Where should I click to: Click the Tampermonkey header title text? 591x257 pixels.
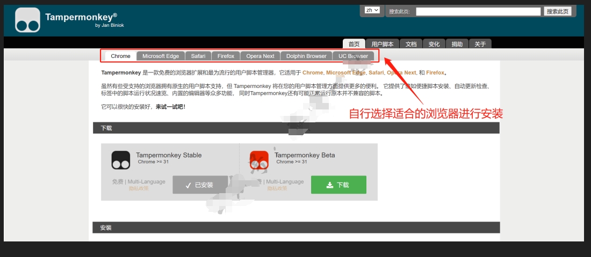[x=81, y=17]
